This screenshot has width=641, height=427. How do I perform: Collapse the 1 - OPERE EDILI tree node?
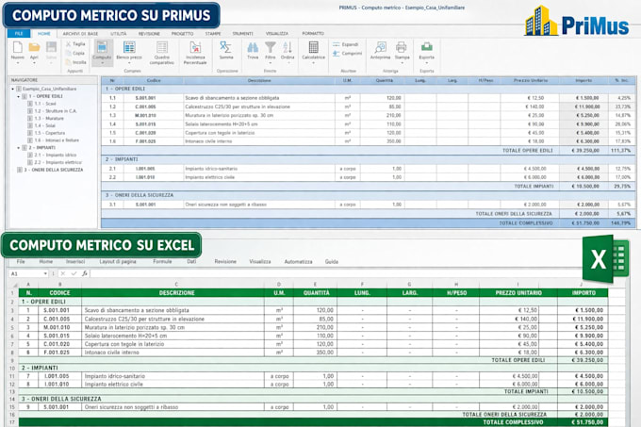click(x=19, y=96)
